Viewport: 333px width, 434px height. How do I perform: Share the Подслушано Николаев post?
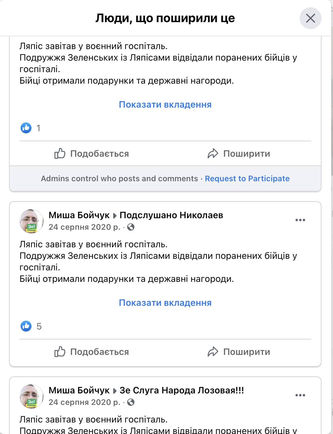[239, 352]
